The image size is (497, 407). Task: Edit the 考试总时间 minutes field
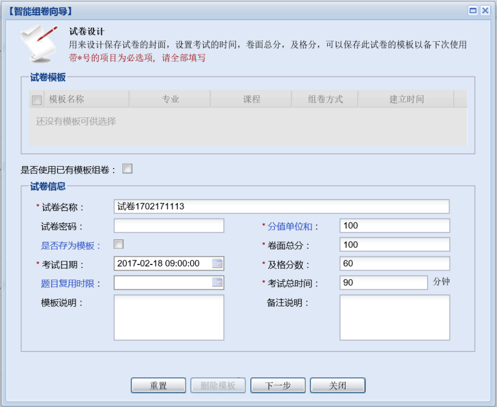pos(383,283)
